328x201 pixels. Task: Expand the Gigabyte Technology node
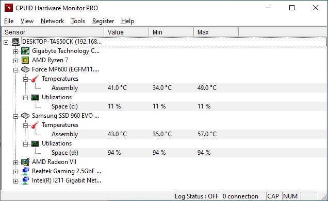[x=15, y=51]
